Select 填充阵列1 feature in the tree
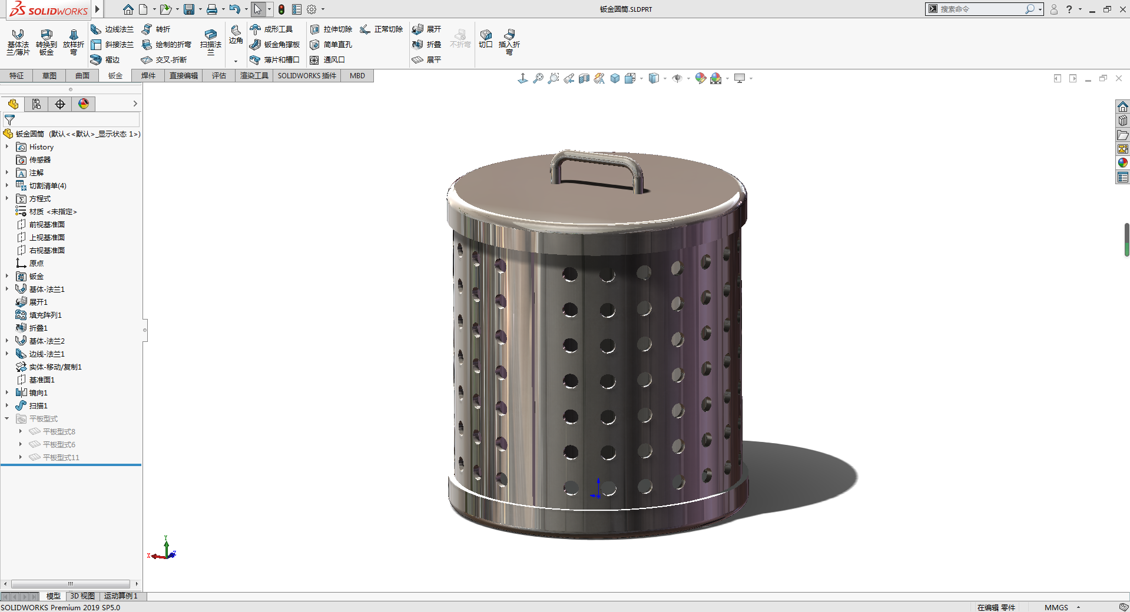This screenshot has height=612, width=1130. click(45, 315)
